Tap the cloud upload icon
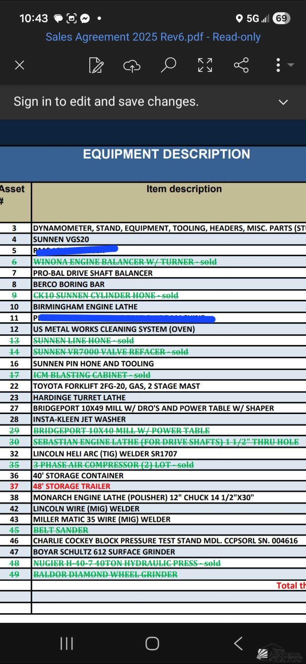This screenshot has width=306, height=664. tap(132, 66)
